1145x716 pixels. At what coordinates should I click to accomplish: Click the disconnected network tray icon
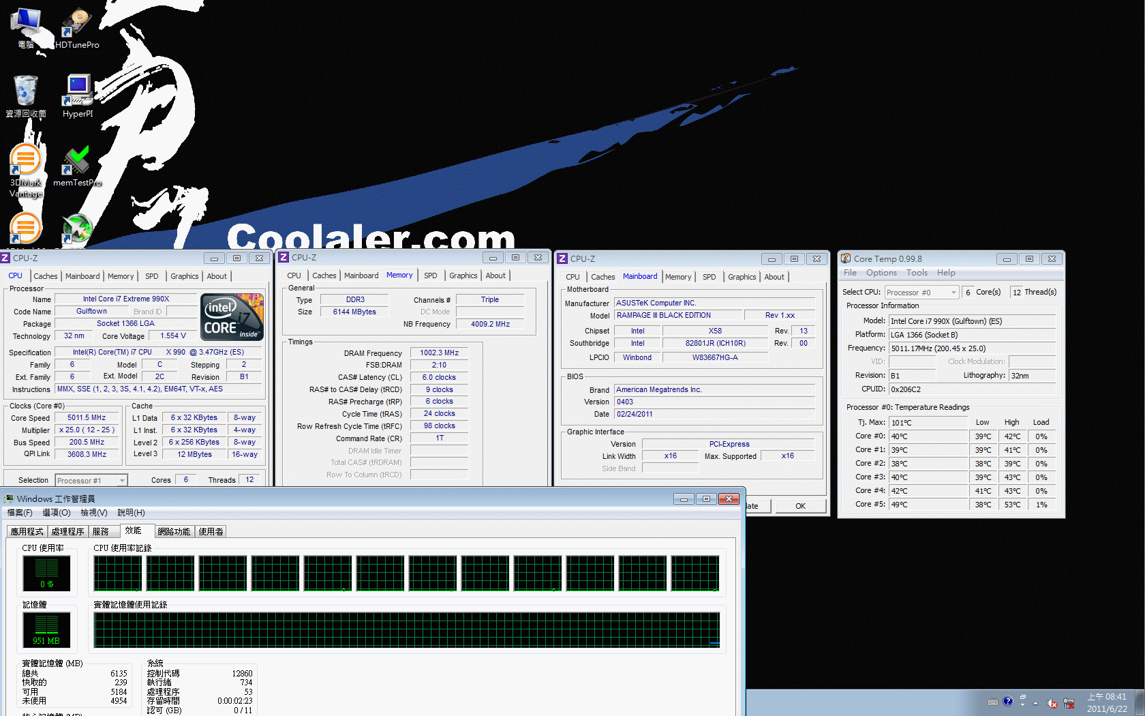1069,703
